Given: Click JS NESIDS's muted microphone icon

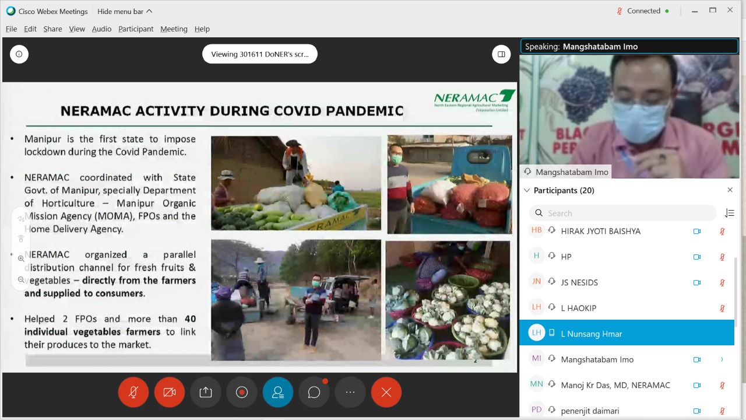Looking at the screenshot, I should point(722,282).
